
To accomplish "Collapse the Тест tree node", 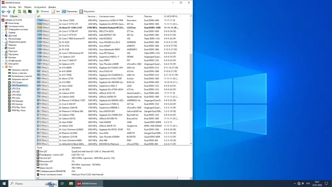I will [3, 67].
